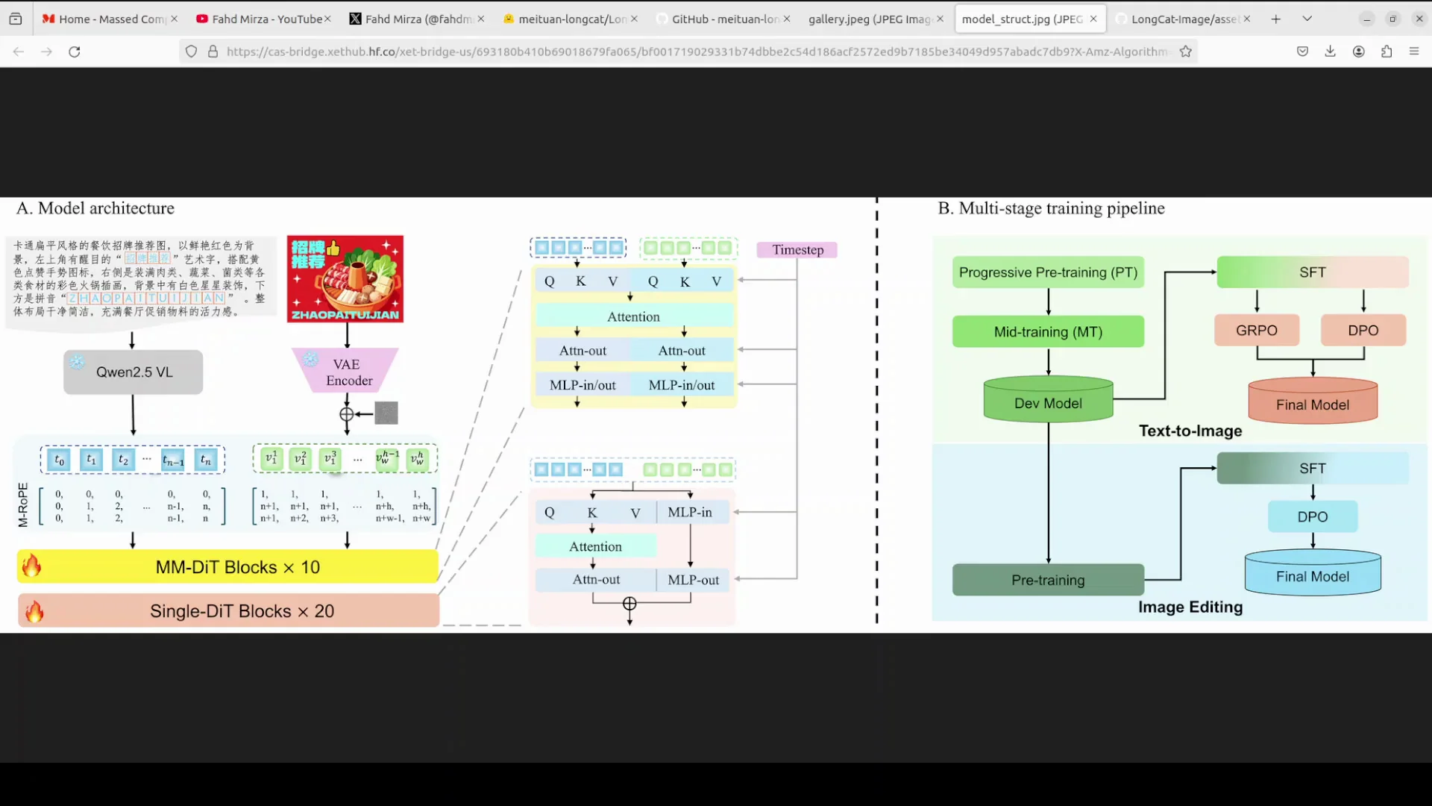Viewport: 1432px width, 806px height.
Task: Open Firefox View from the leftmost icon
Action: [x=15, y=19]
